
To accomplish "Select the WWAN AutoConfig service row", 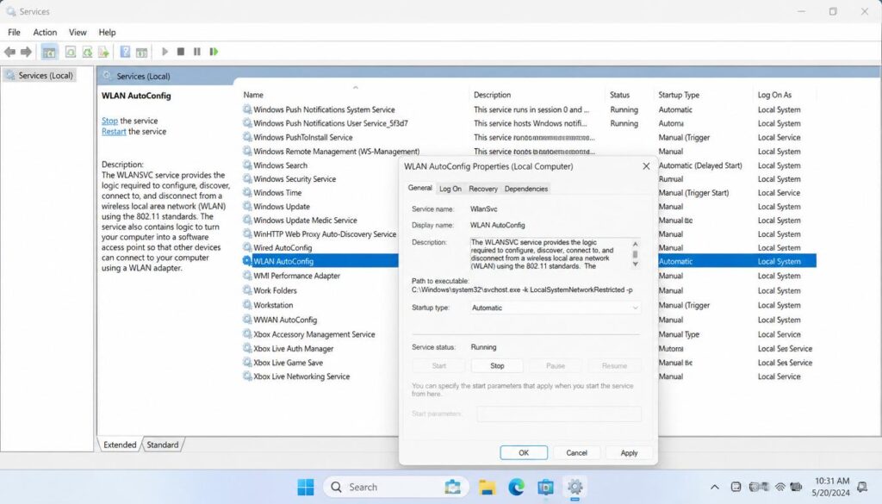I will tap(284, 320).
